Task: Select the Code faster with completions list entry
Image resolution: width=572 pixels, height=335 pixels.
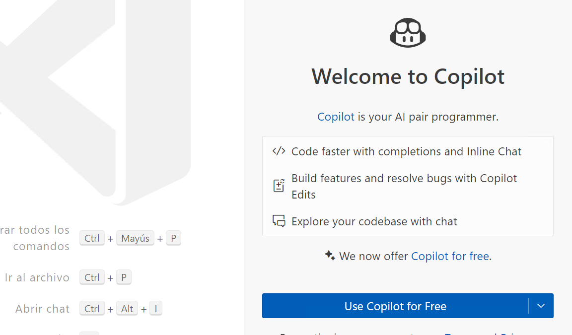Action: pos(406,151)
